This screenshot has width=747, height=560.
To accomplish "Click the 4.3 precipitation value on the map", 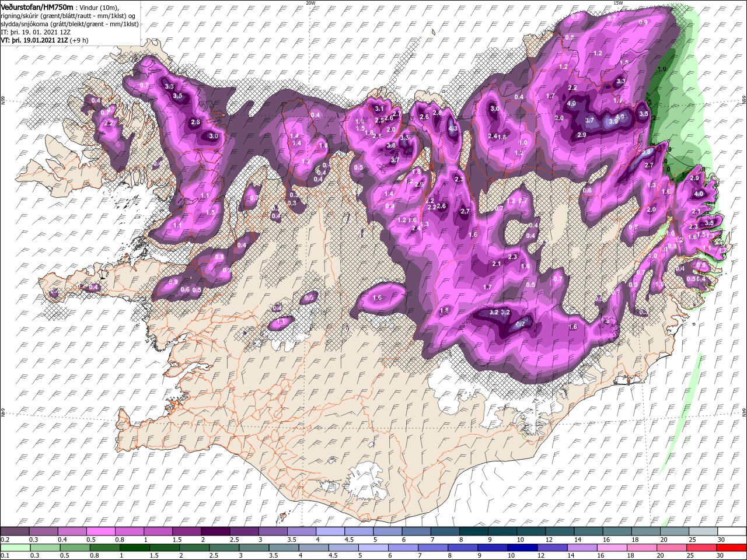I will click(x=452, y=128).
